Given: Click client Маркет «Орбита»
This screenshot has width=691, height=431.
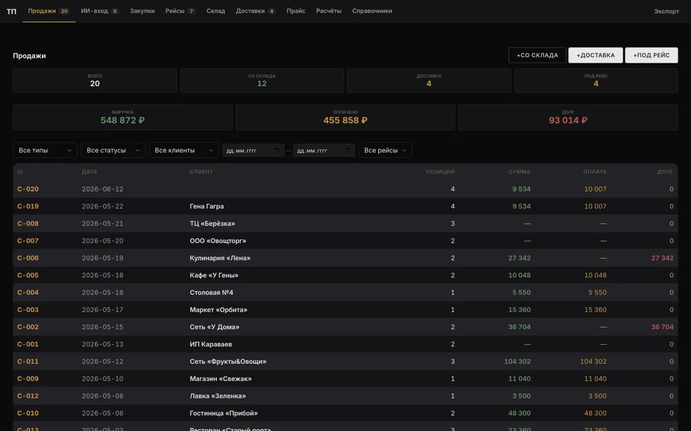Looking at the screenshot, I should click(219, 310).
